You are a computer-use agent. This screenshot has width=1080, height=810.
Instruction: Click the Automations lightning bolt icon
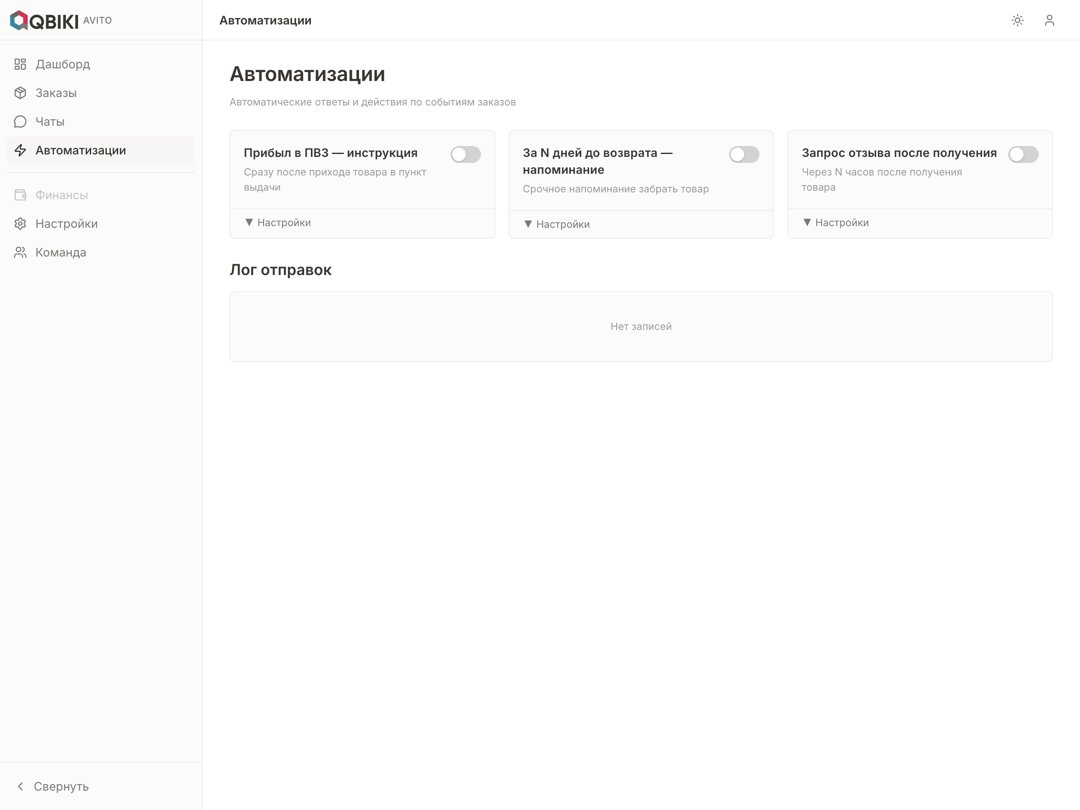pyautogui.click(x=20, y=150)
